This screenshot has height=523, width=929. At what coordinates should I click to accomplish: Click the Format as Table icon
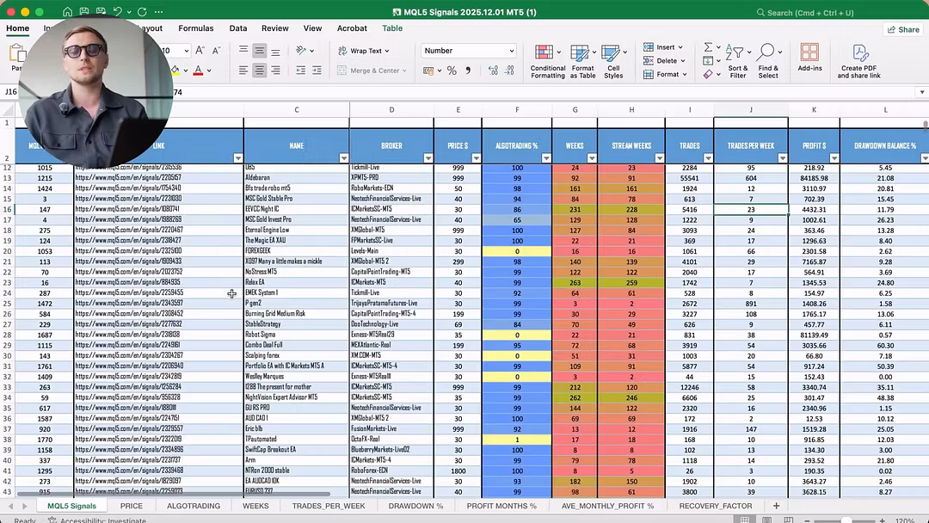(x=582, y=60)
